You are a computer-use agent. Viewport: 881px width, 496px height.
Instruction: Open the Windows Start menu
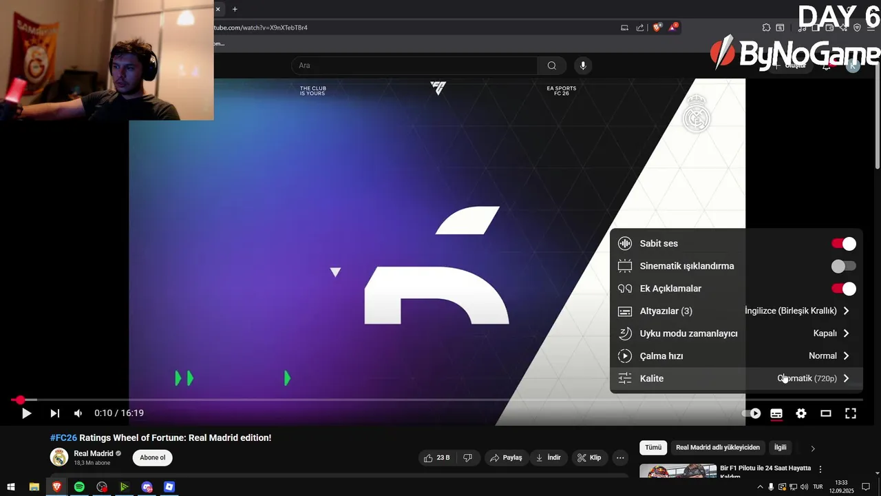tap(11, 487)
